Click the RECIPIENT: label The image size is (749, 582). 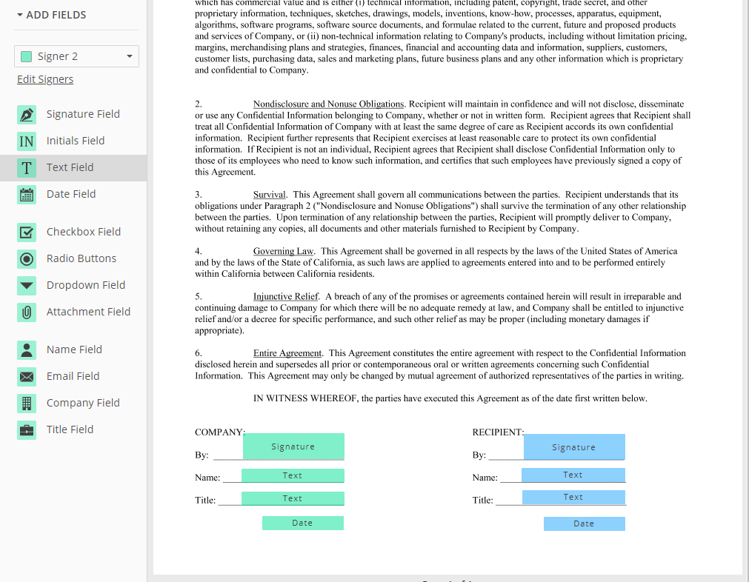point(498,432)
